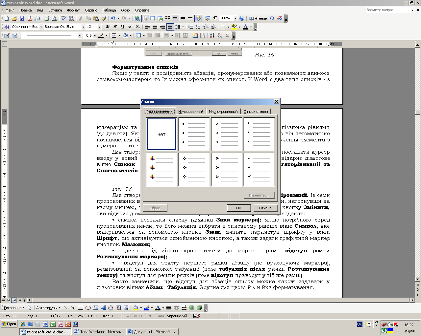This screenshot has height=336, width=421.
Task: Open the Вставка menu
Action: pyautogui.click(x=55, y=10)
